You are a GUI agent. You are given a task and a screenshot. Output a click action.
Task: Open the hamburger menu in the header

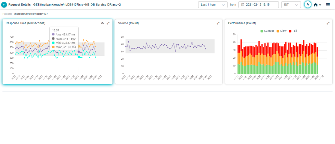coord(328,4)
